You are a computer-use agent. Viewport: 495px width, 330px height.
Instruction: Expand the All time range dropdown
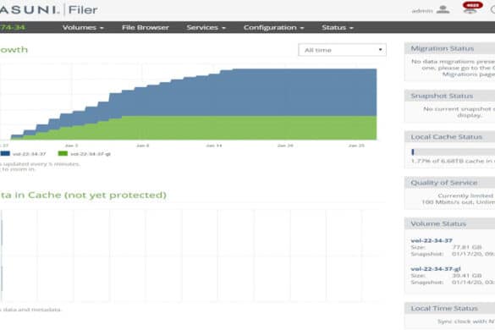pos(342,50)
